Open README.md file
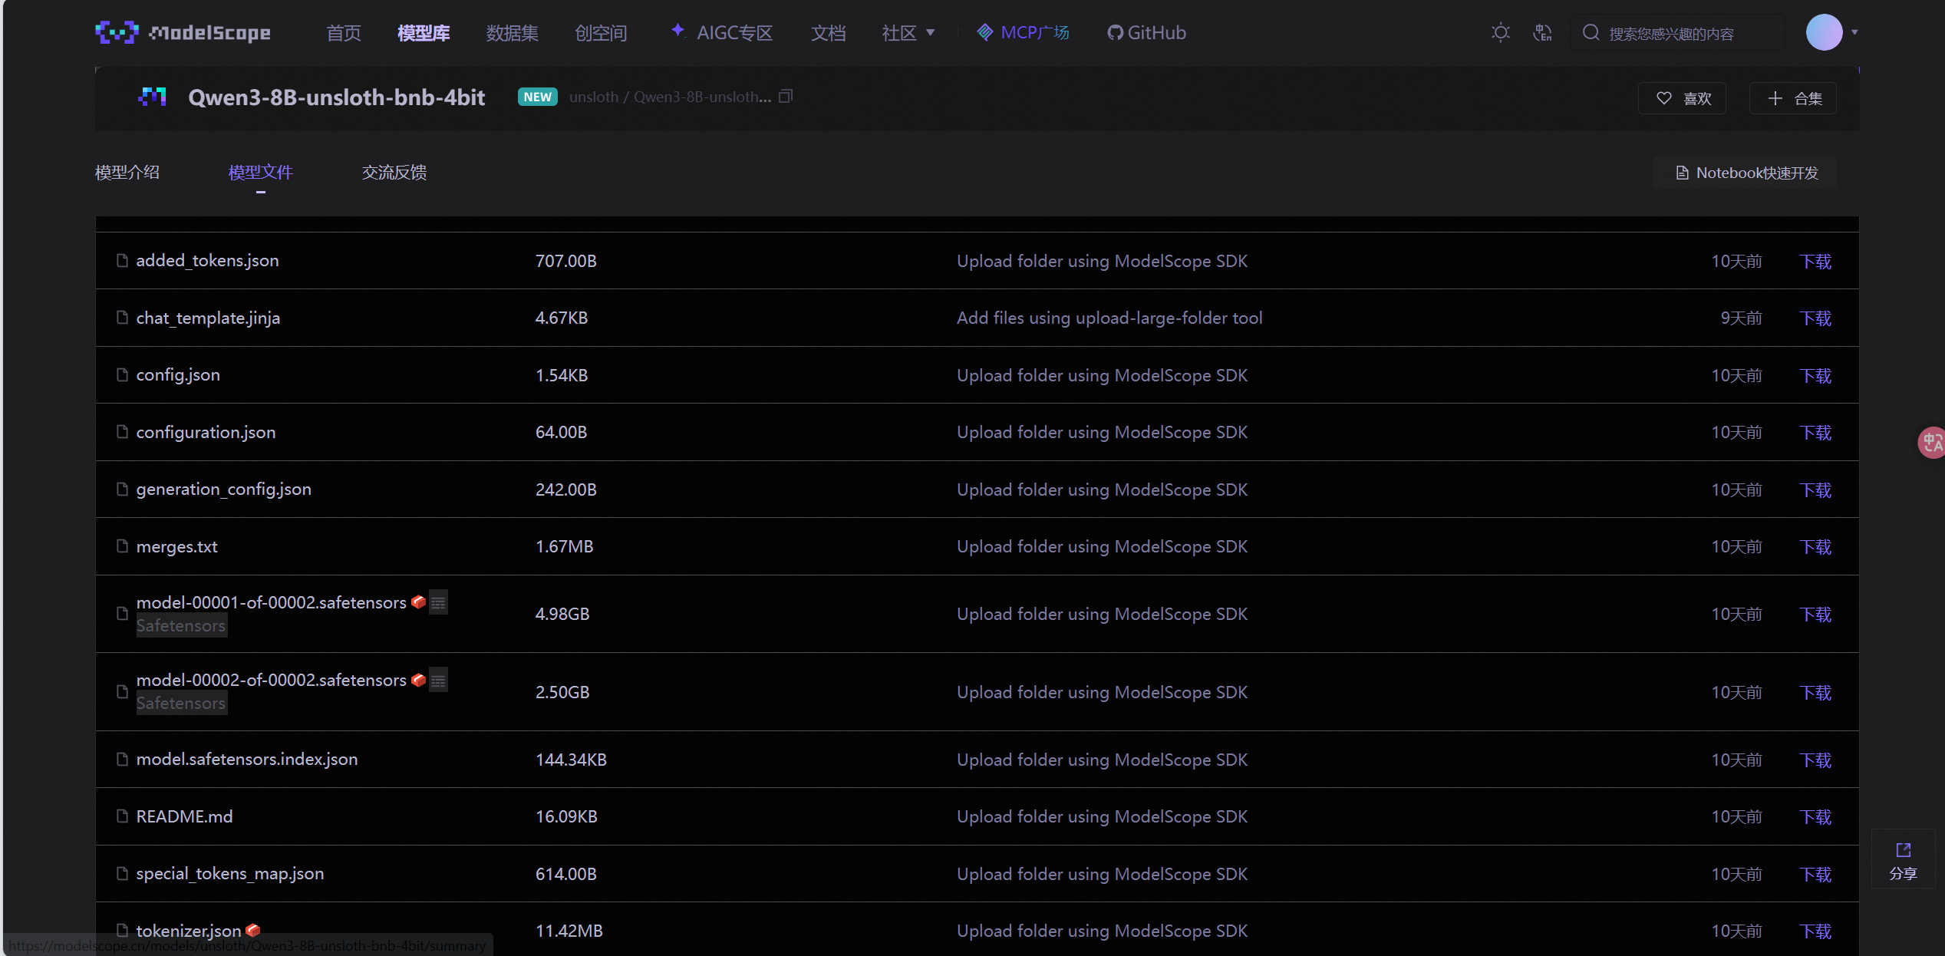Viewport: 1945px width, 956px height. (184, 817)
